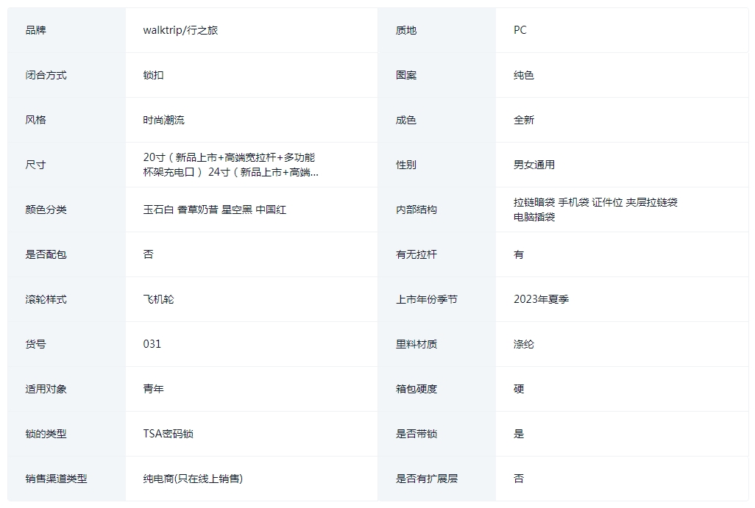The width and height of the screenshot is (755, 508).
Task: Click the 是否配包 label
Action: pos(46,254)
